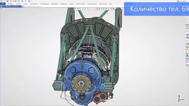Switch to the second inactive document tab
Screen dimensions: 189x106
[32, 6]
